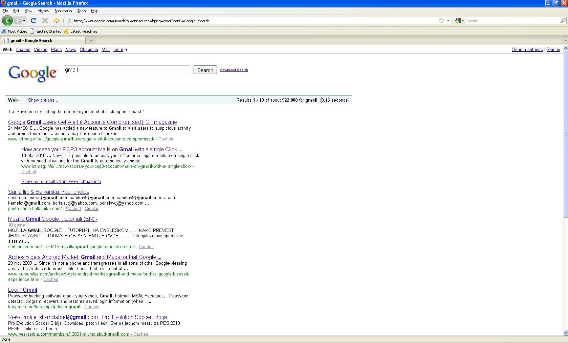Go to the Home page icon
The height and width of the screenshot is (343, 568).
(x=56, y=21)
